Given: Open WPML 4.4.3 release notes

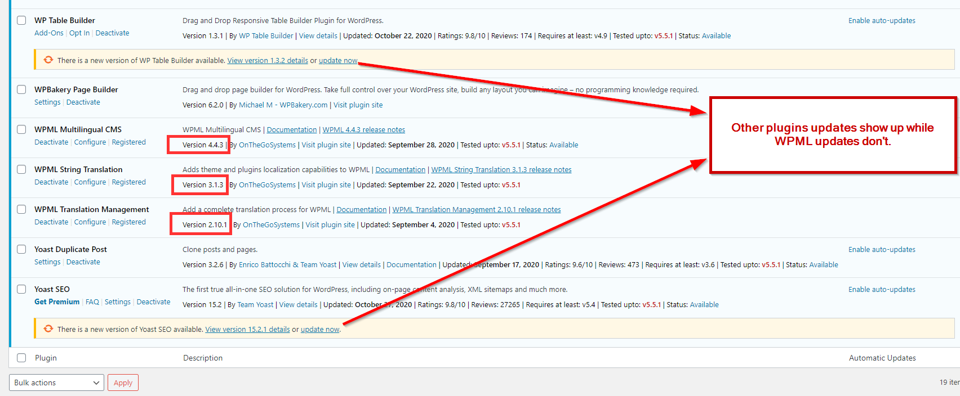Looking at the screenshot, I should [364, 130].
